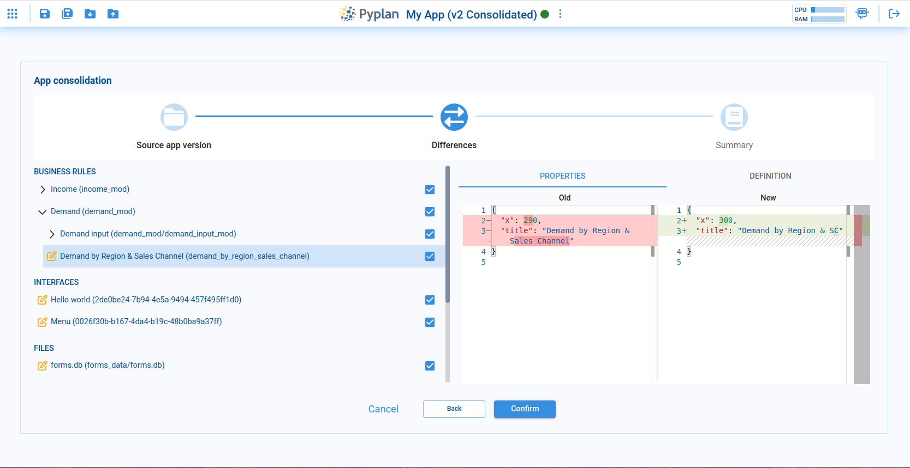Click the upload app icon
Image resolution: width=910 pixels, height=468 pixels.
click(113, 14)
